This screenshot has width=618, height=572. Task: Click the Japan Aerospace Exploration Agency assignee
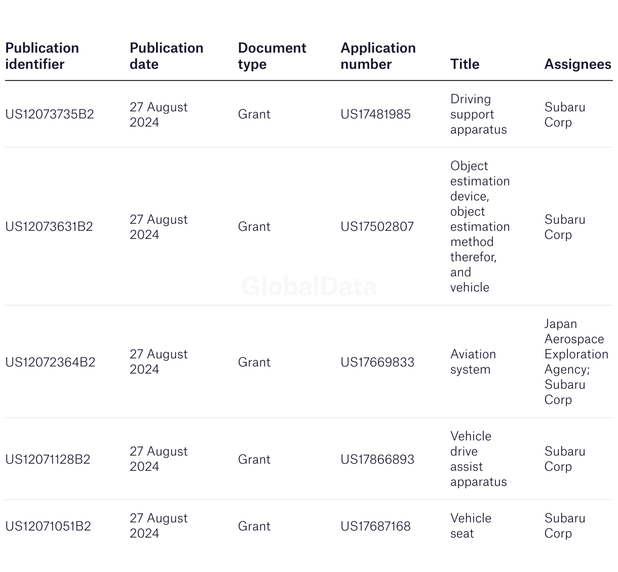click(x=576, y=347)
